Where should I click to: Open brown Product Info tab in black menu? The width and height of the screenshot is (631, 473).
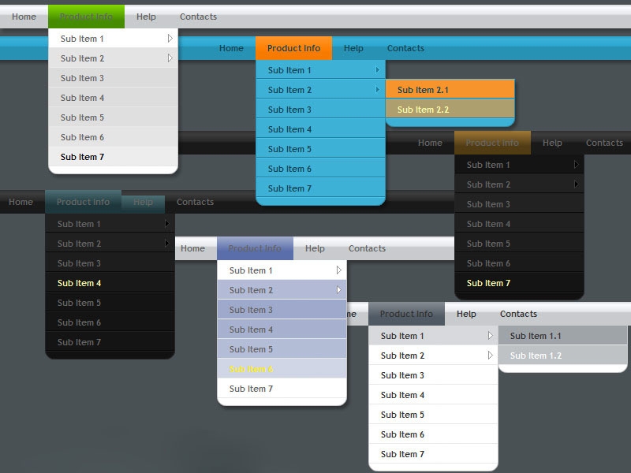click(x=492, y=143)
